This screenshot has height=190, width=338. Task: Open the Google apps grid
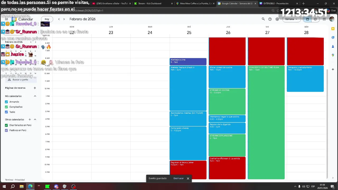point(324,19)
